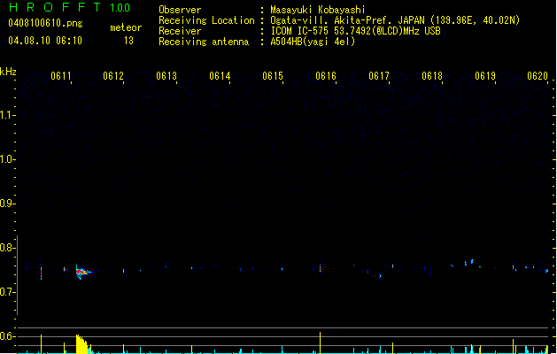Click the date stamp 04.08.10 06:10
This screenshot has width=557, height=354.
coord(45,41)
